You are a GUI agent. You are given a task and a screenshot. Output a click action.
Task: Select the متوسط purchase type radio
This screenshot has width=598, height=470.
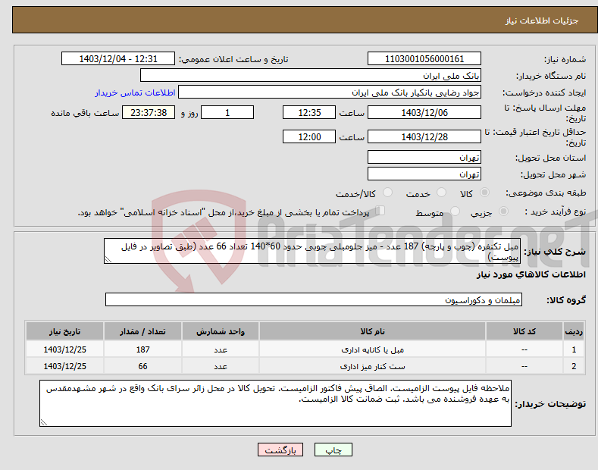455,211
